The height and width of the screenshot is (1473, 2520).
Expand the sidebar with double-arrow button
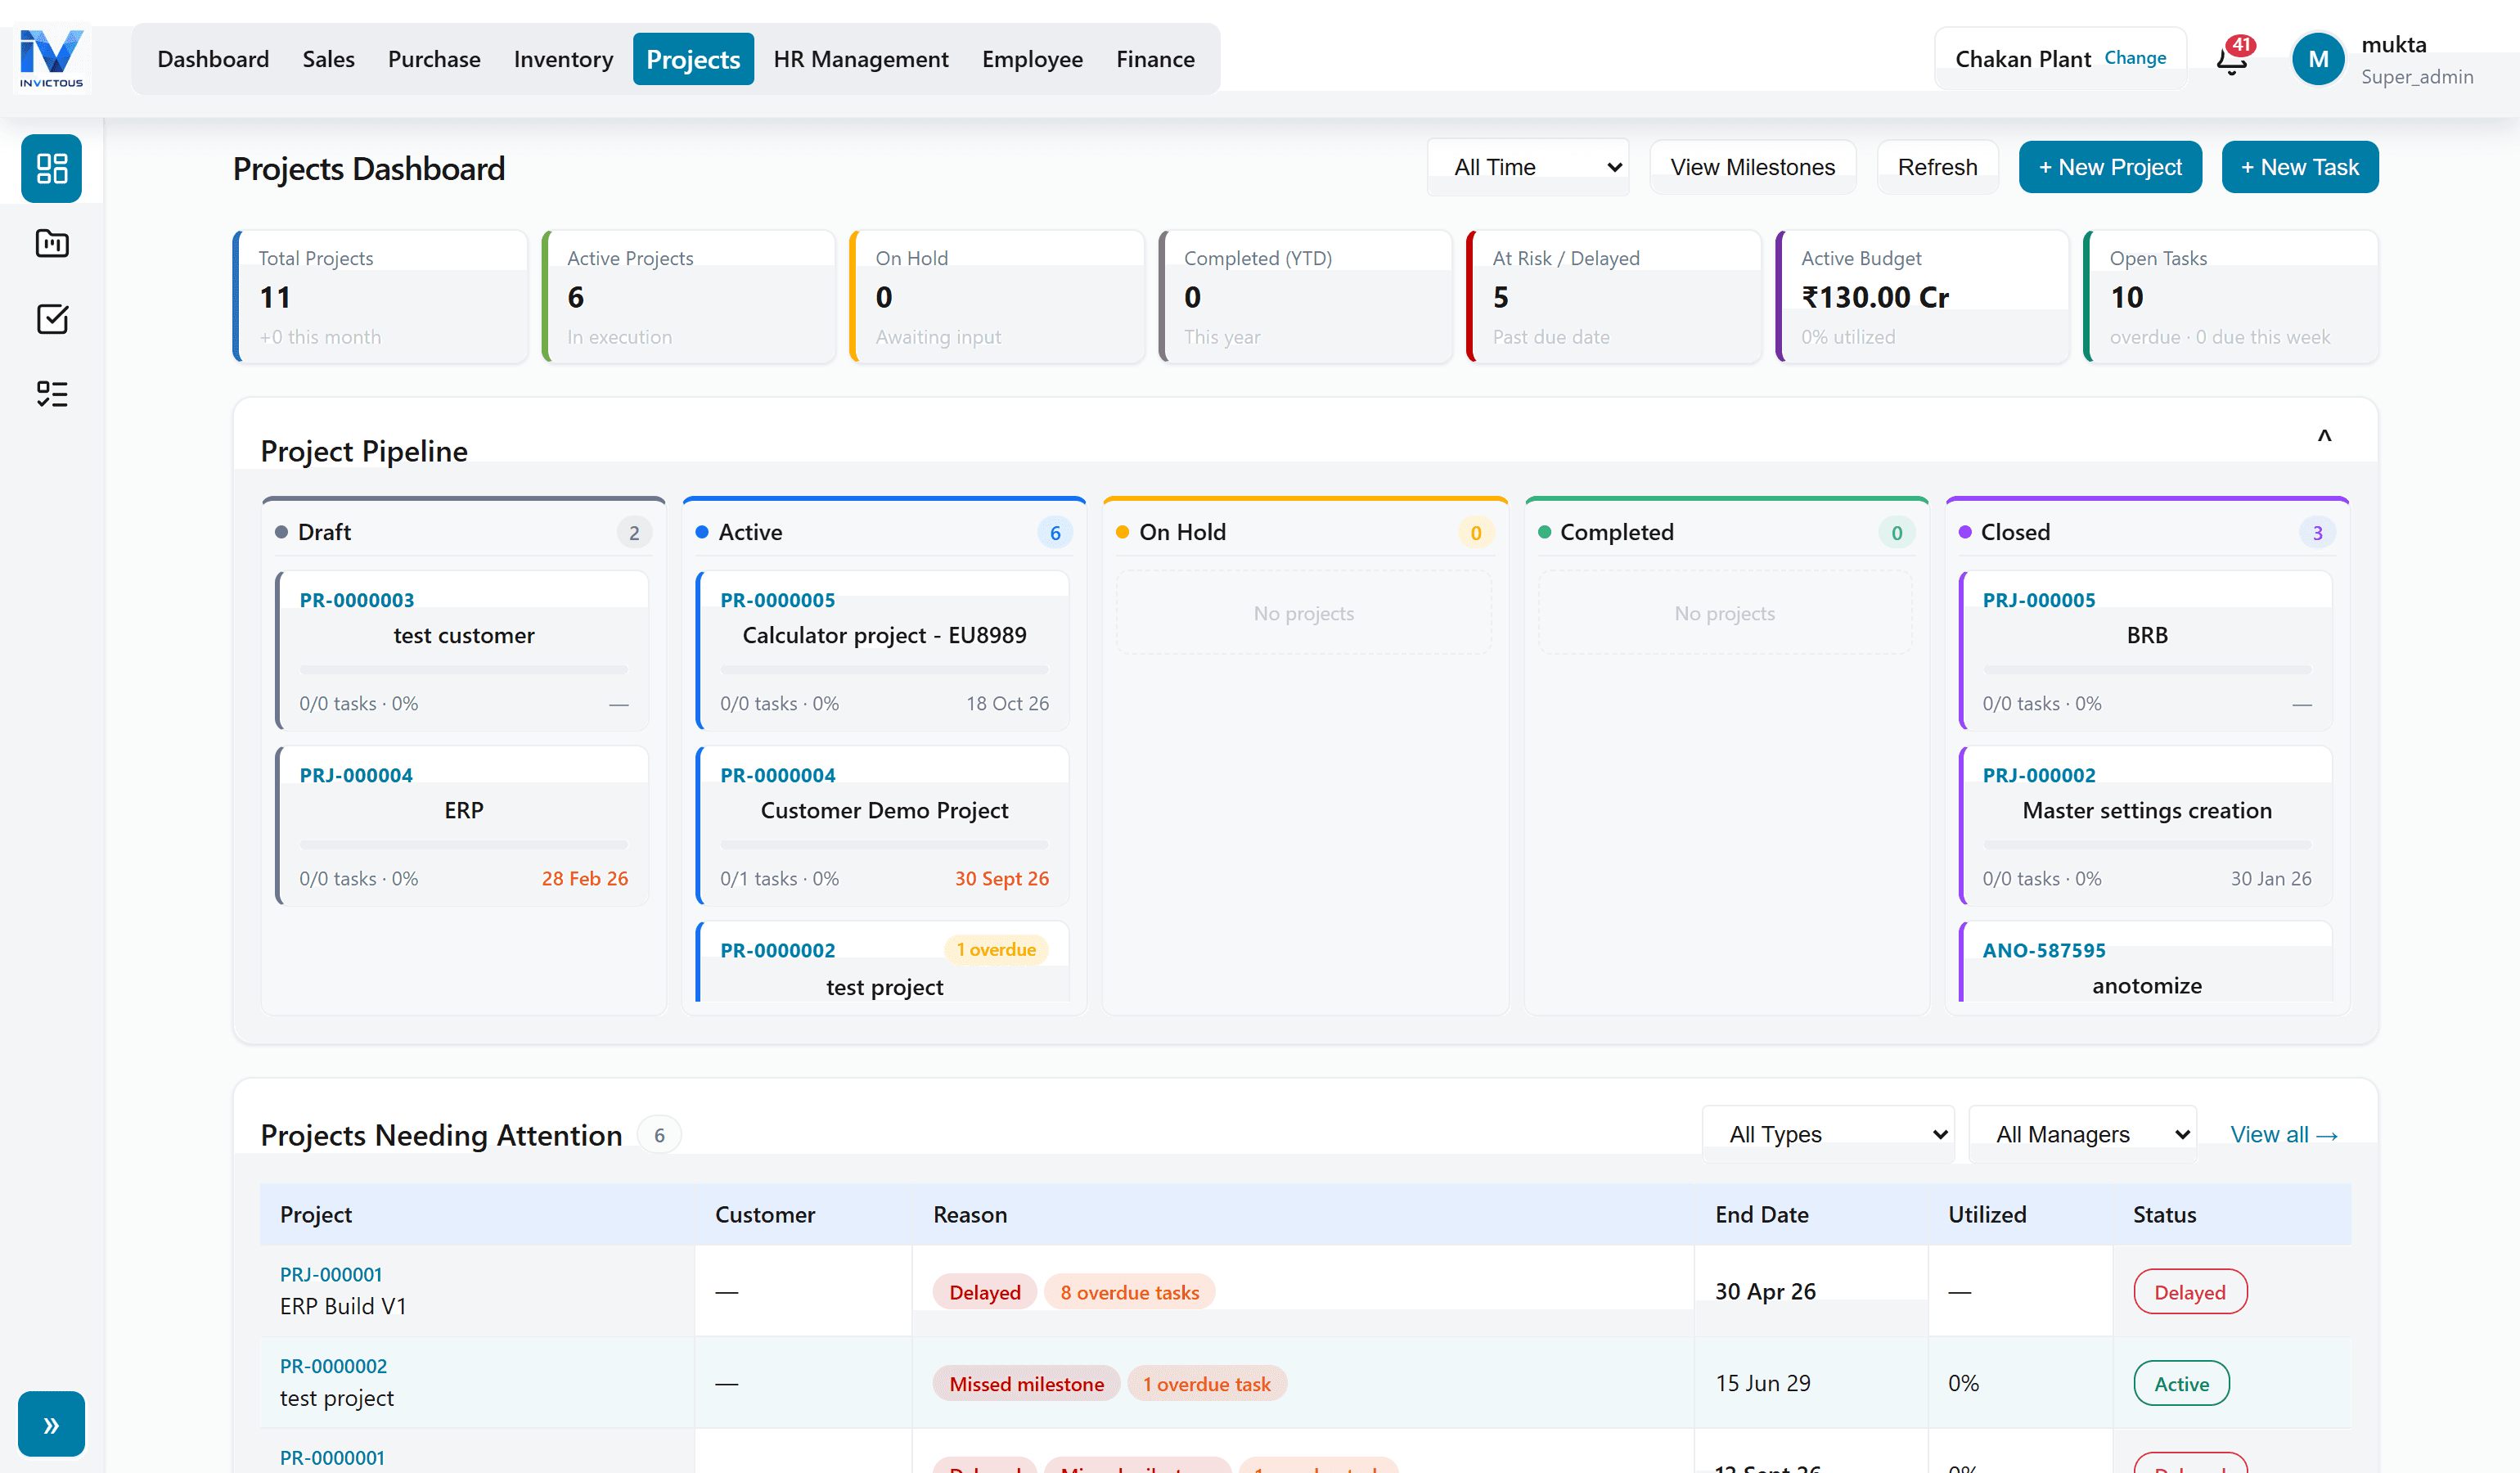[51, 1424]
